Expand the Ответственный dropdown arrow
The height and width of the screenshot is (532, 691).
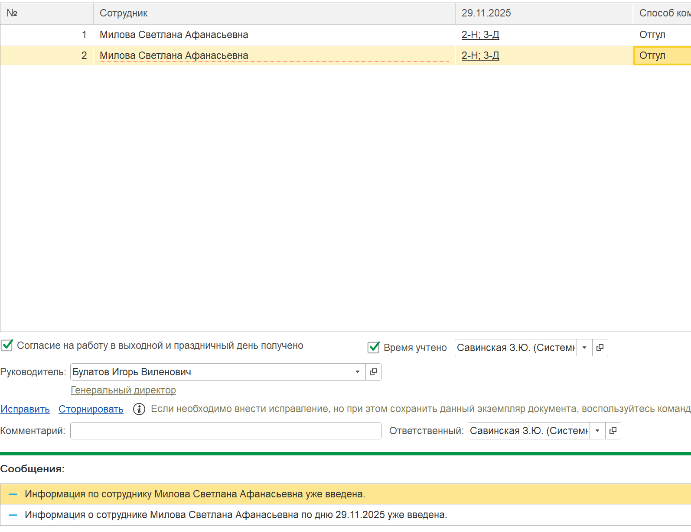coord(597,431)
